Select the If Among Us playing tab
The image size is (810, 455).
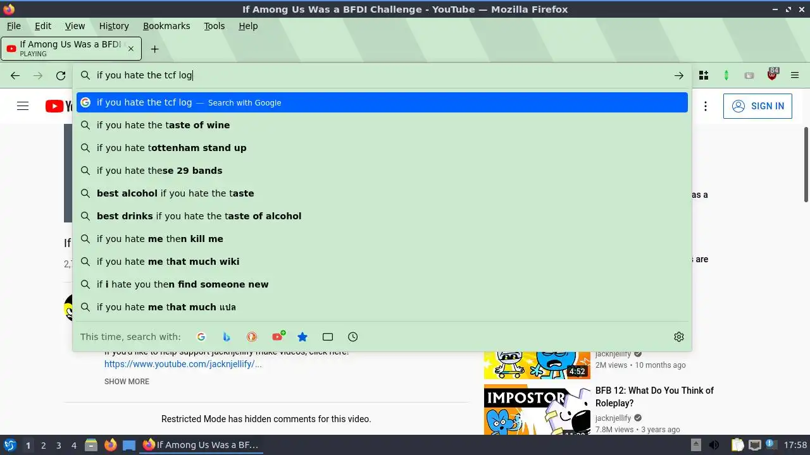pyautogui.click(x=71, y=49)
